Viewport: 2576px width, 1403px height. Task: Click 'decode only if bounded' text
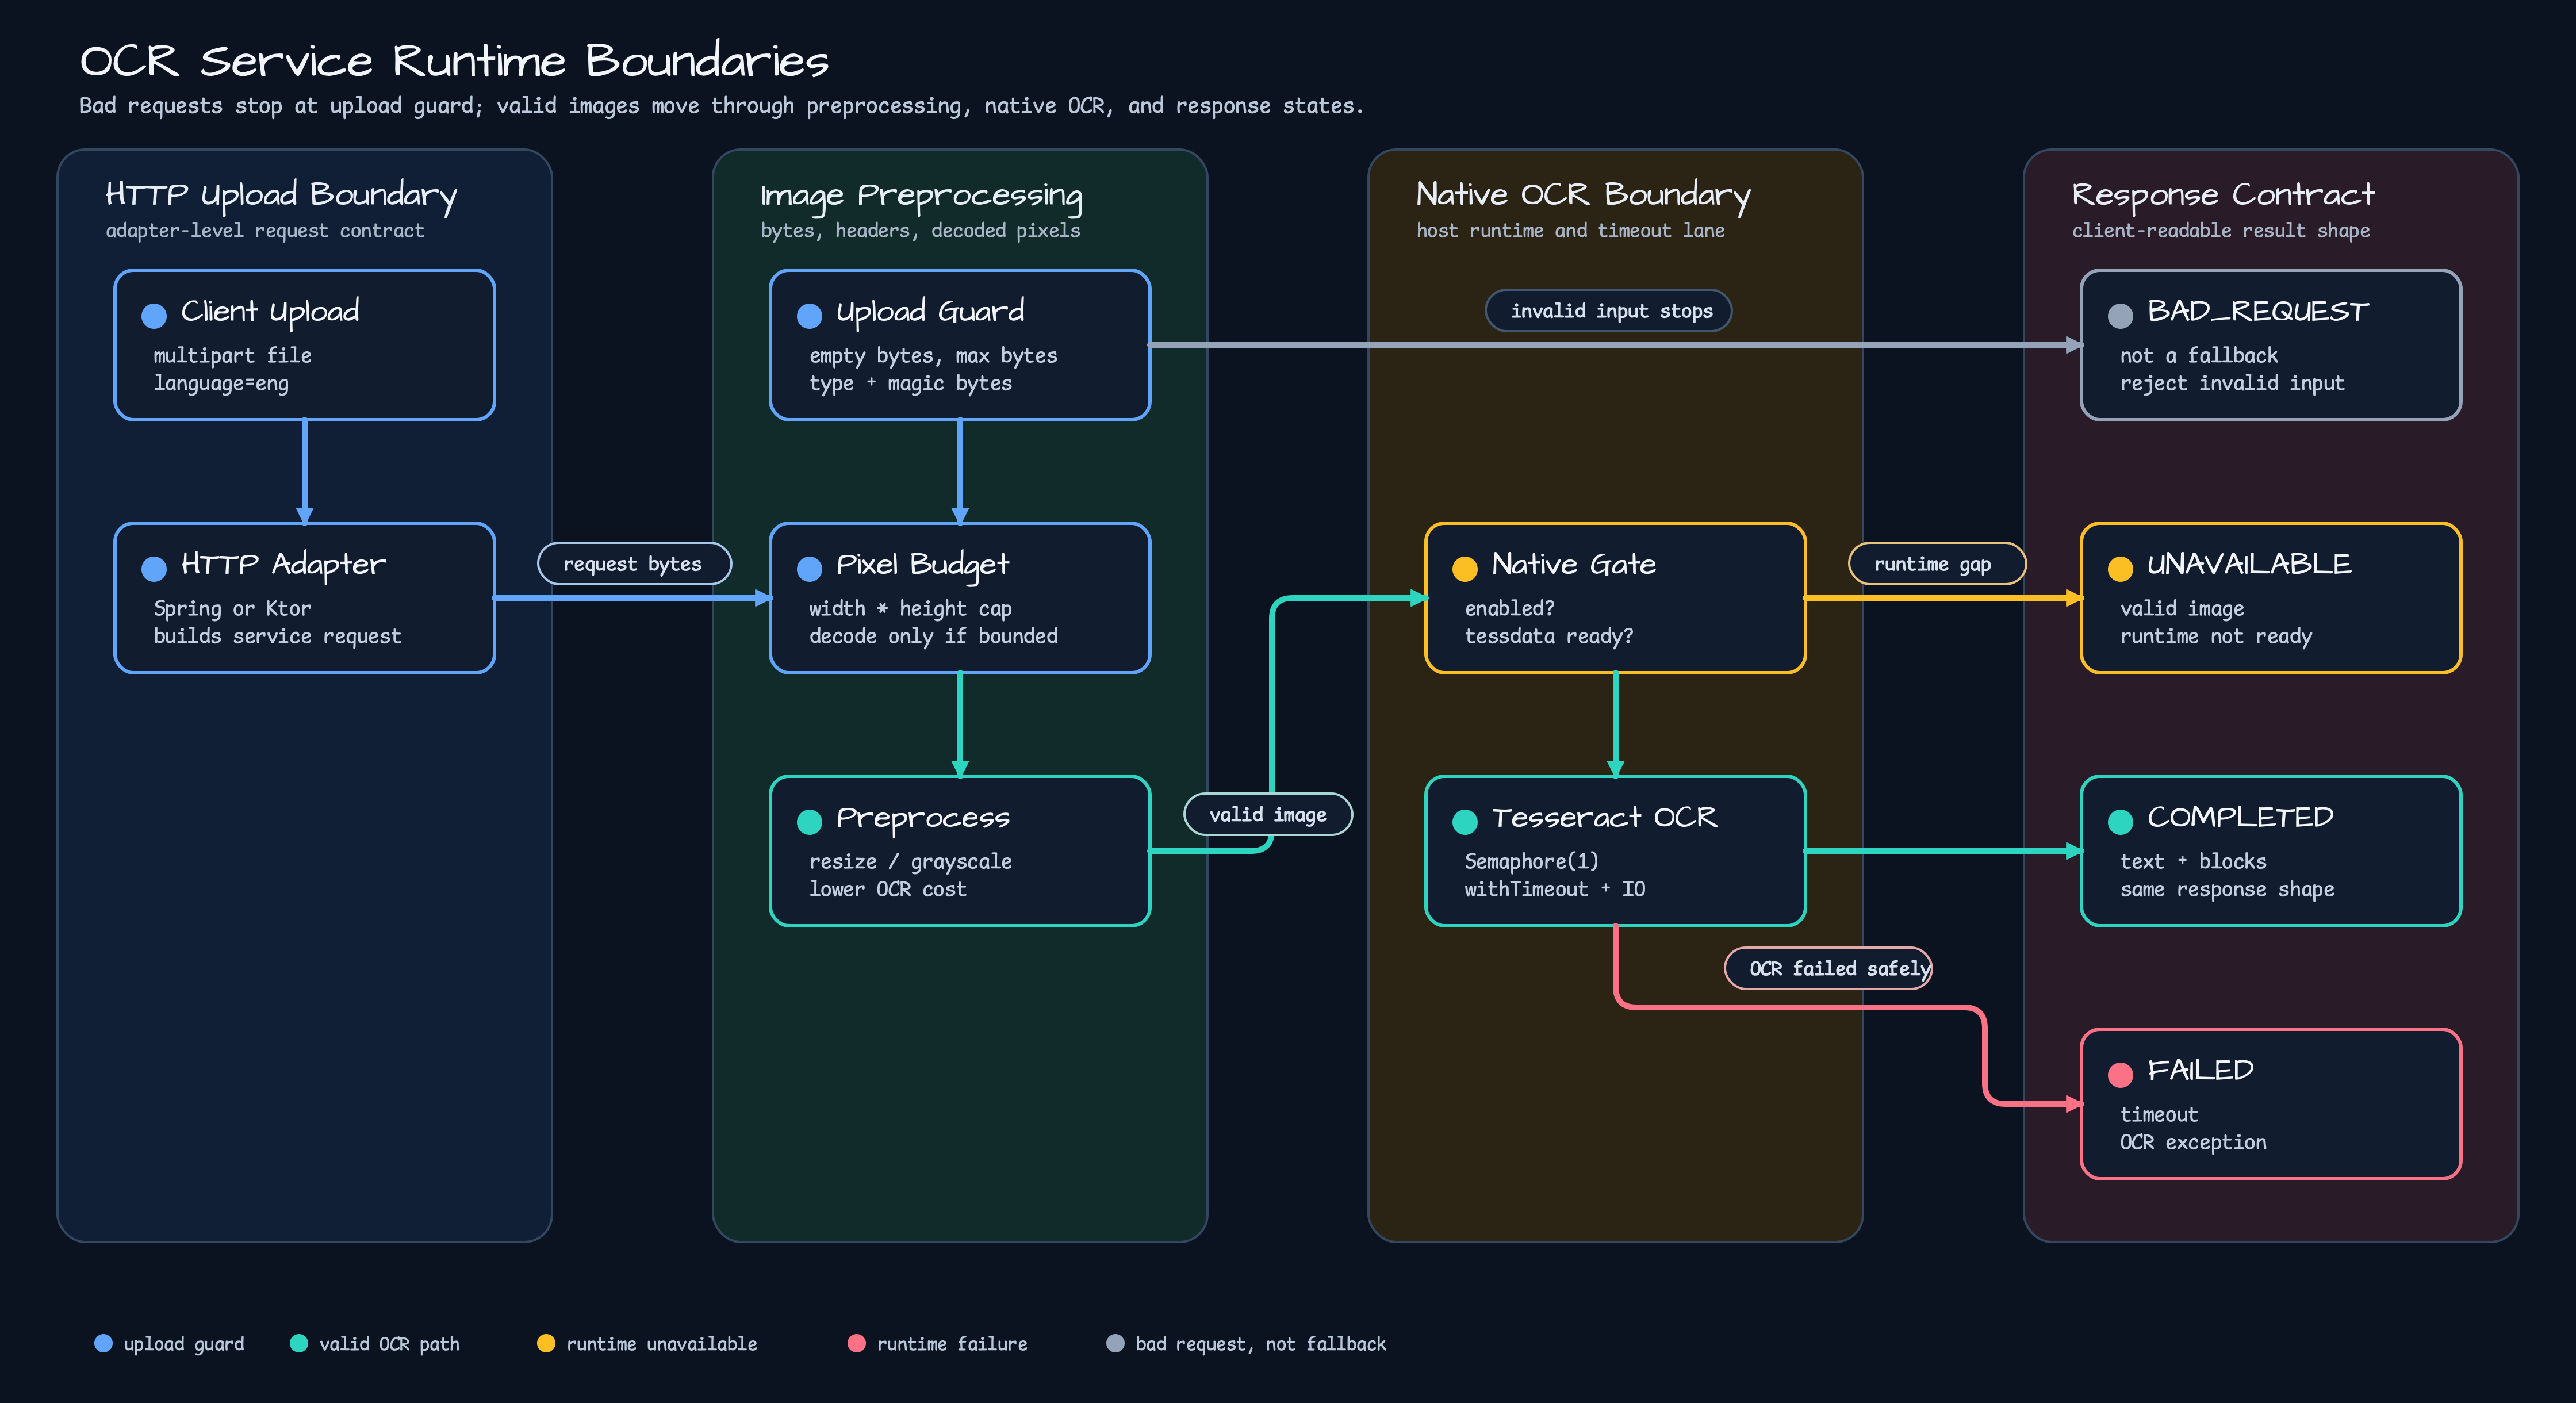[933, 636]
